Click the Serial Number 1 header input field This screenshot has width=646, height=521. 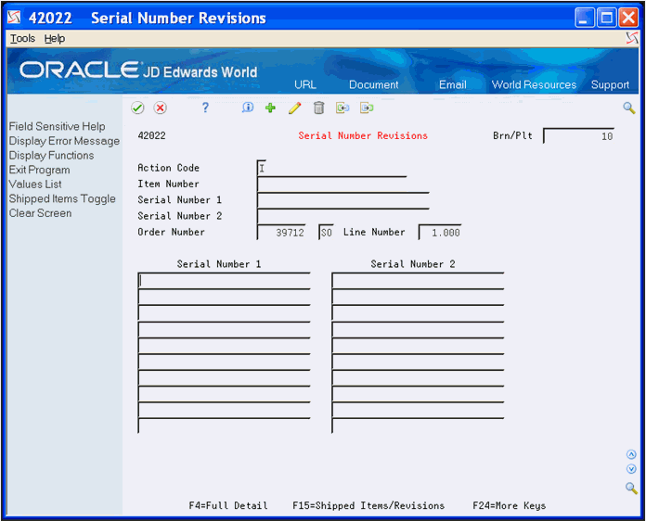point(343,200)
